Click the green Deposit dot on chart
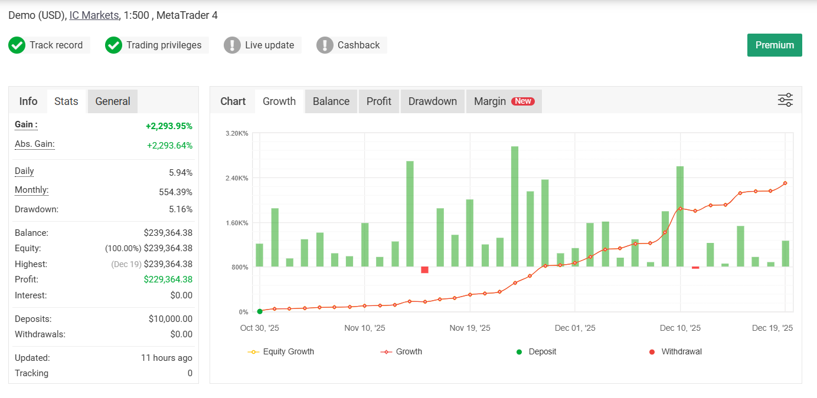 [260, 311]
